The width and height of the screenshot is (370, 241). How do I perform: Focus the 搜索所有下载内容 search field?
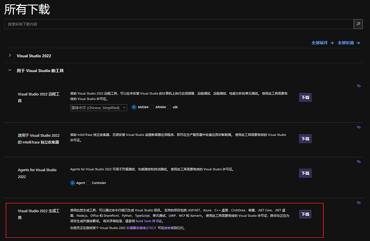coord(179,24)
